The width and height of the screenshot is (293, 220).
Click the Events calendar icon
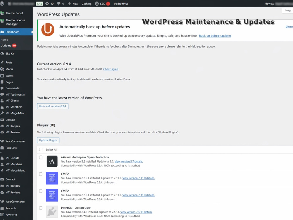[x=2, y=76]
